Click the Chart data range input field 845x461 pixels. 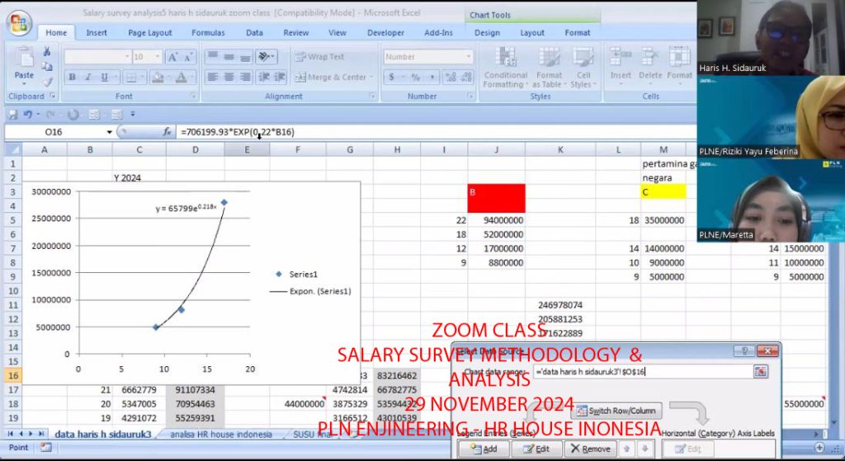(642, 372)
